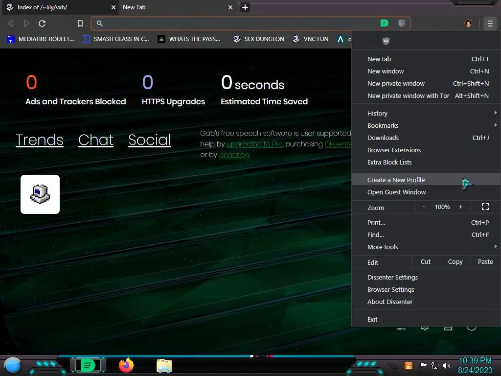Expand the More tools submenu
Screen dimensions: 501x376
[426, 247]
